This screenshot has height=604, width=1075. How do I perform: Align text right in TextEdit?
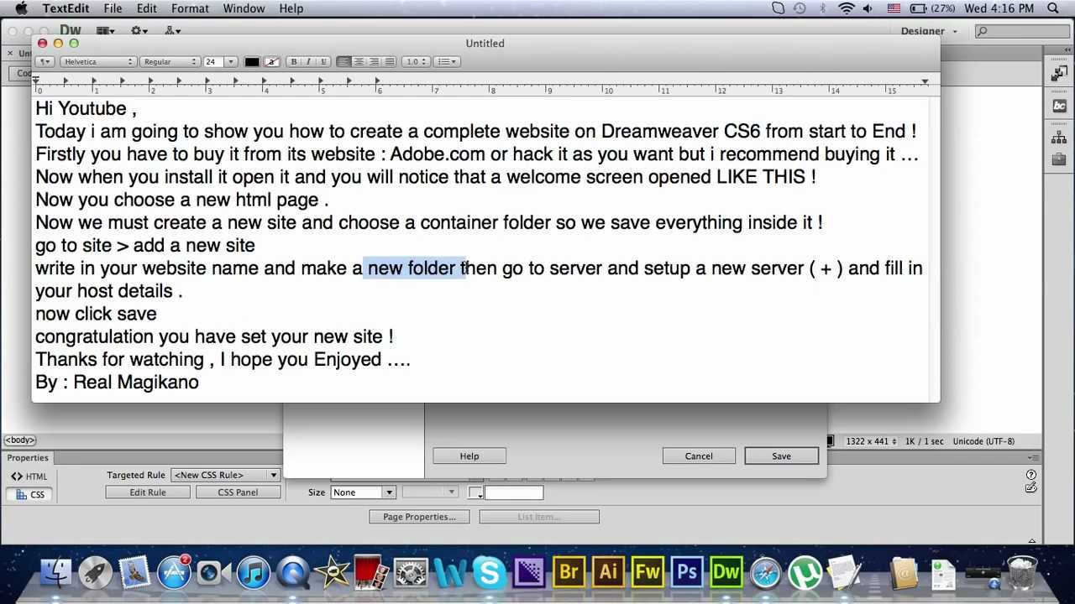tap(374, 61)
